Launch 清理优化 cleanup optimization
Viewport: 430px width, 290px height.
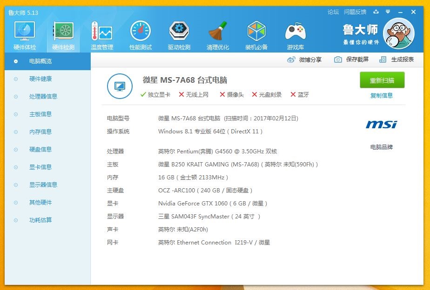(x=218, y=33)
